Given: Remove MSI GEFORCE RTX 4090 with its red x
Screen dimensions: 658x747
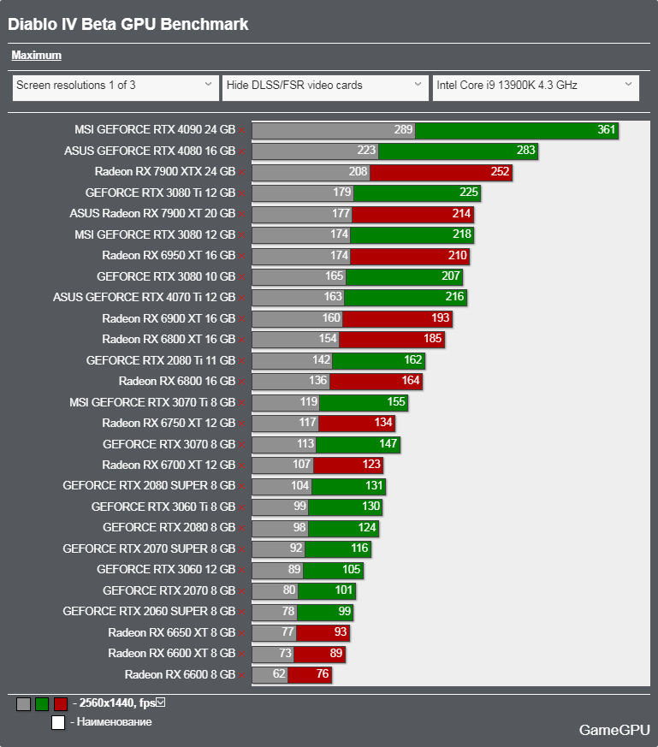Looking at the screenshot, I should 242,130.
